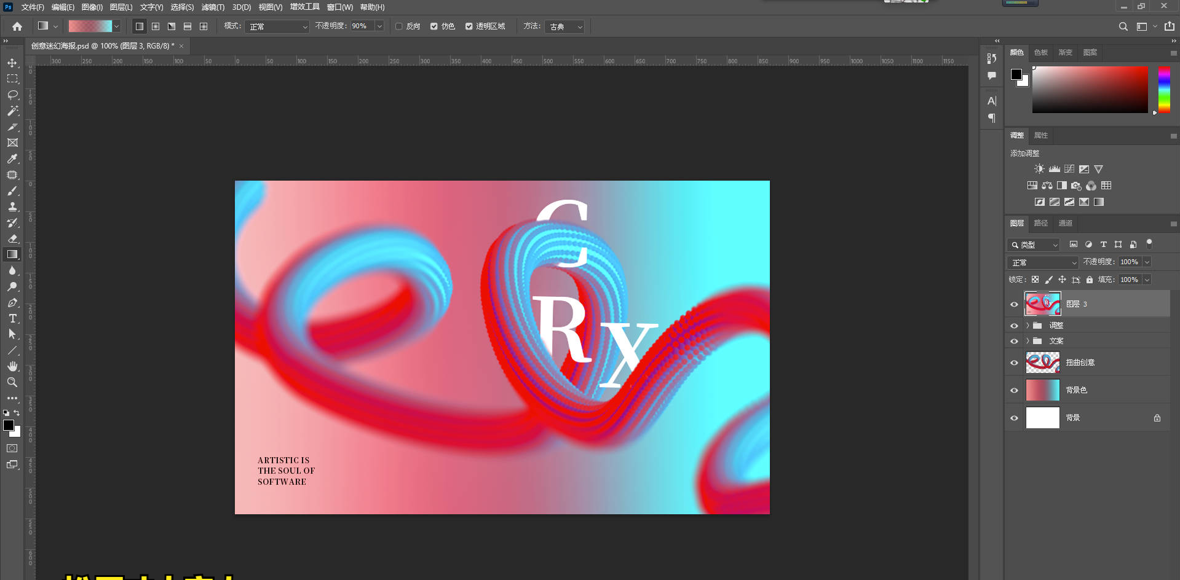1180x580 pixels.
Task: Select the Zoom tool in toolbar
Action: (x=12, y=382)
